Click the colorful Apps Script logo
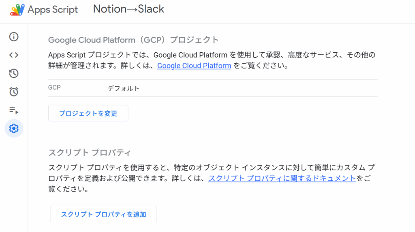The width and height of the screenshot is (415, 232). [x=17, y=10]
